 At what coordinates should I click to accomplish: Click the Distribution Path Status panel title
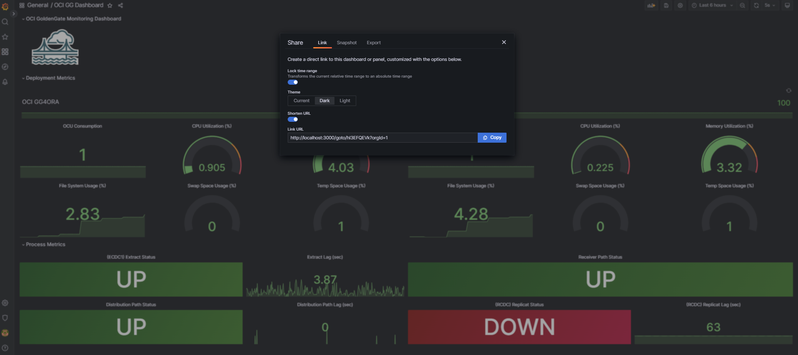click(131, 305)
